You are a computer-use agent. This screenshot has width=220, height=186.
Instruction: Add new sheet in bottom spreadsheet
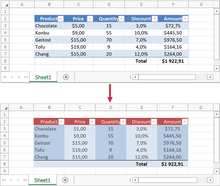tap(65, 180)
